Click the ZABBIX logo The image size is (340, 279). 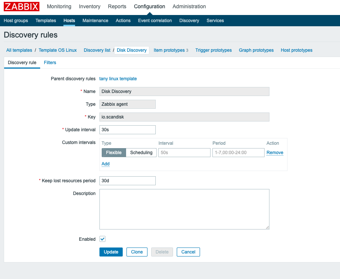[x=21, y=6]
